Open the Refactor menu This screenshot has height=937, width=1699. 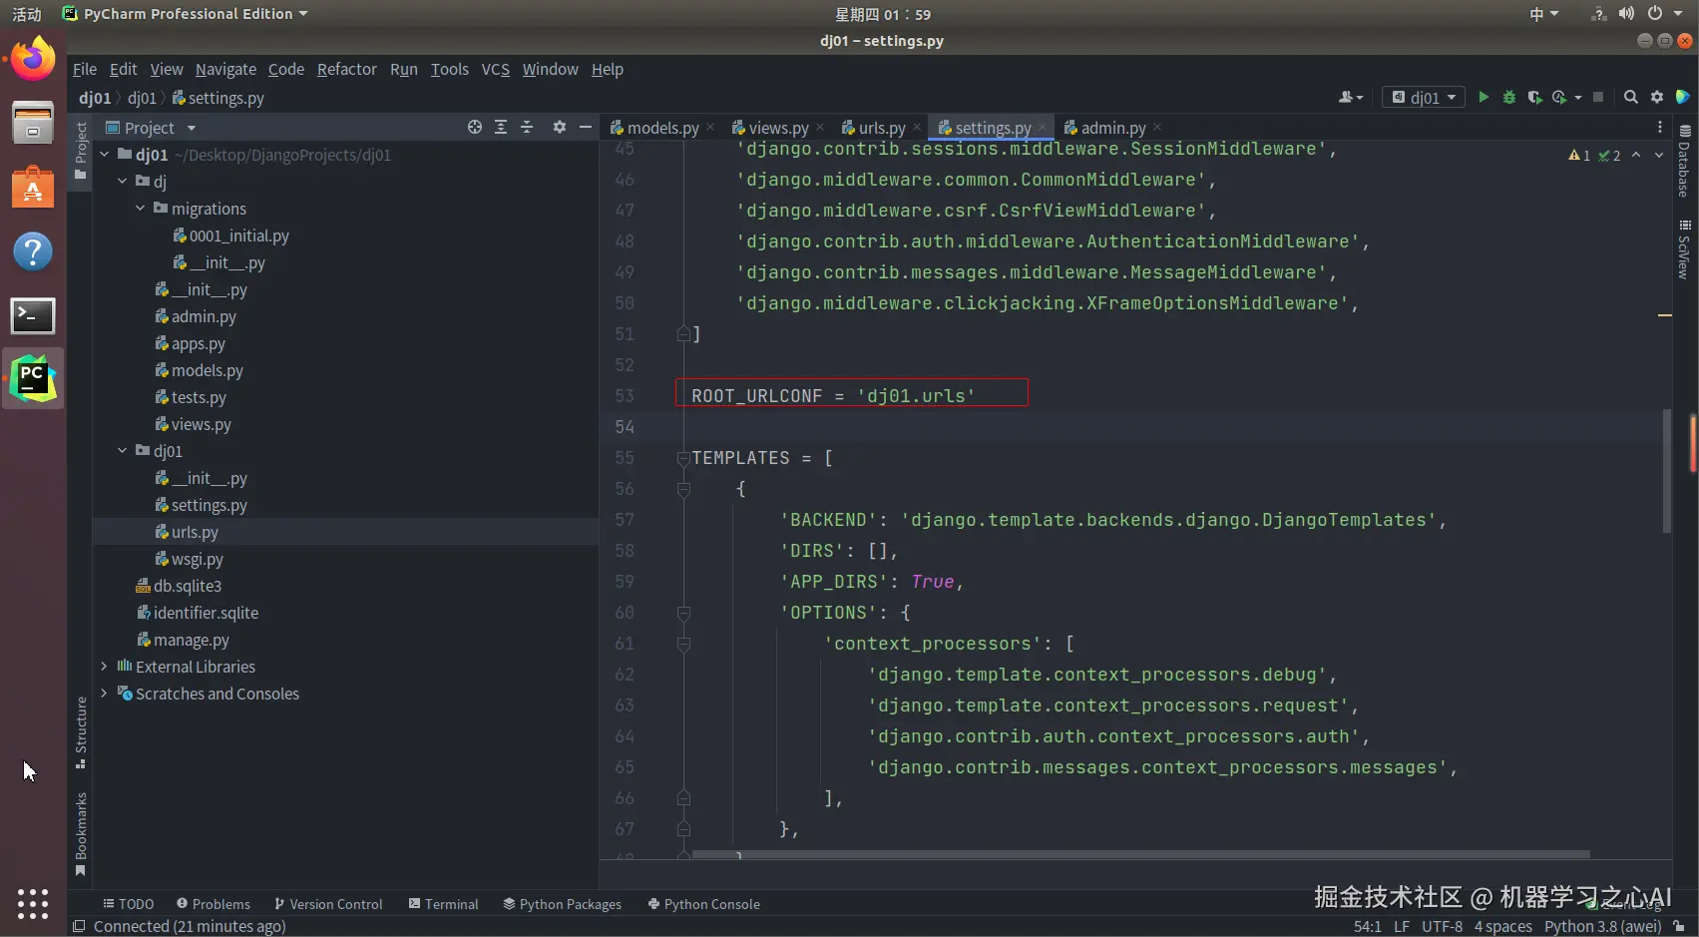tap(346, 69)
